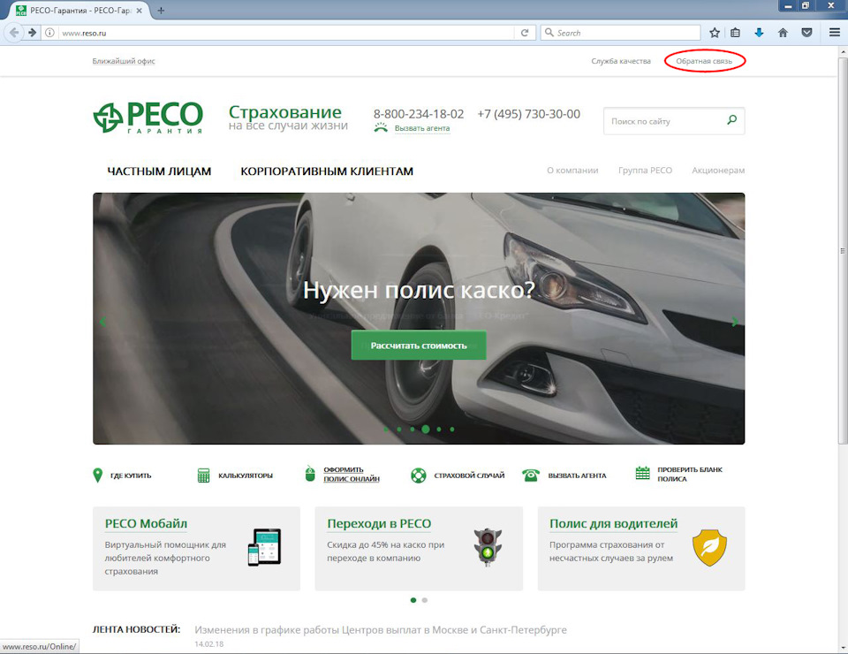Screen dimensions: 848x654
Task: Click the telephone icon Вызвать агента
Action: point(531,475)
